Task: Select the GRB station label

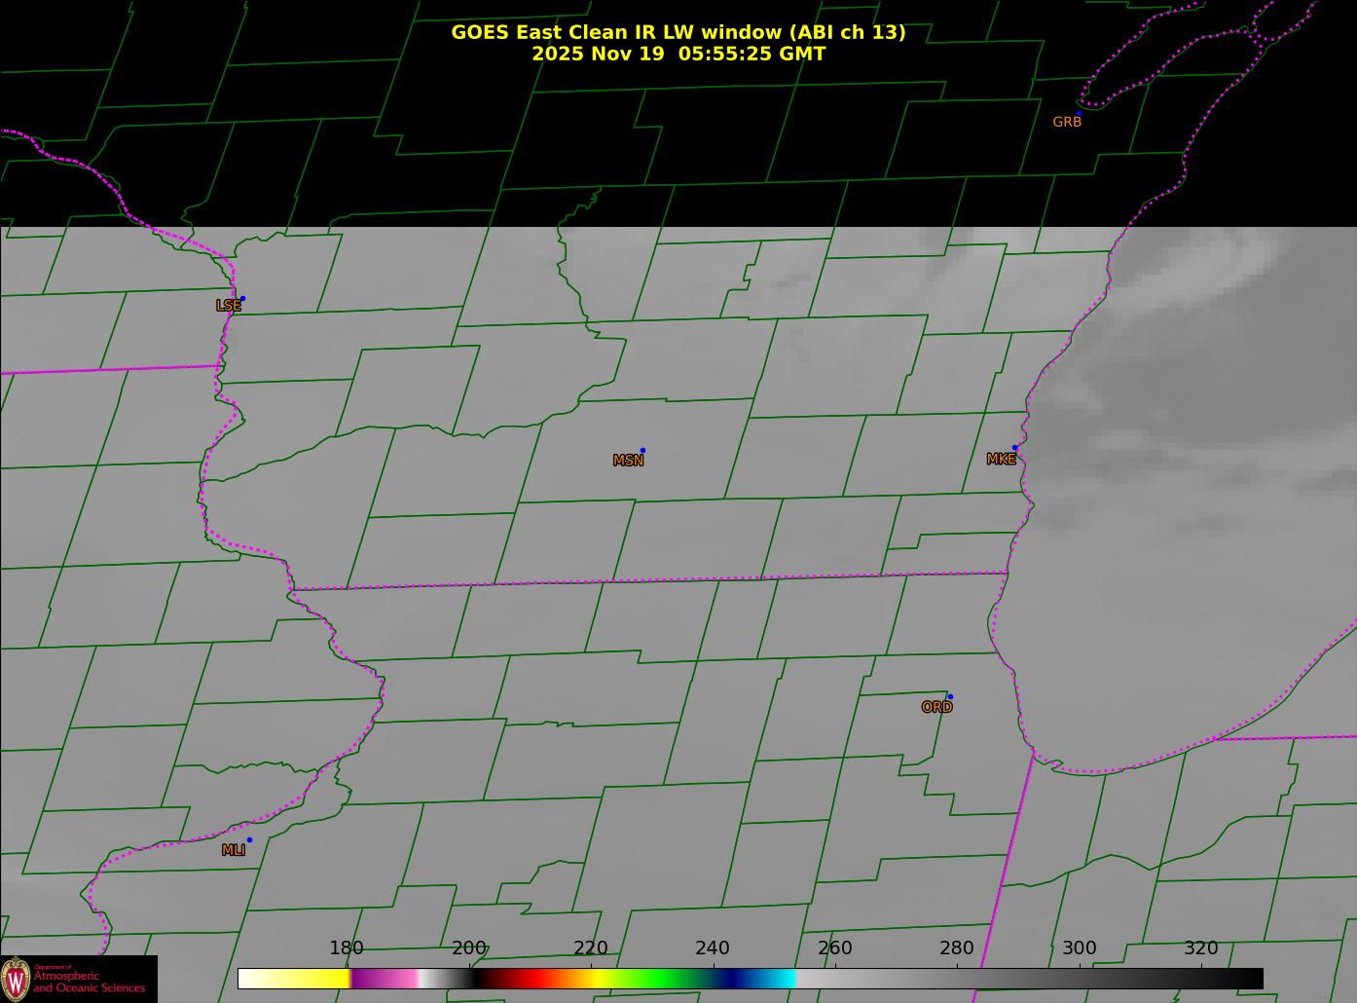Action: [1067, 123]
